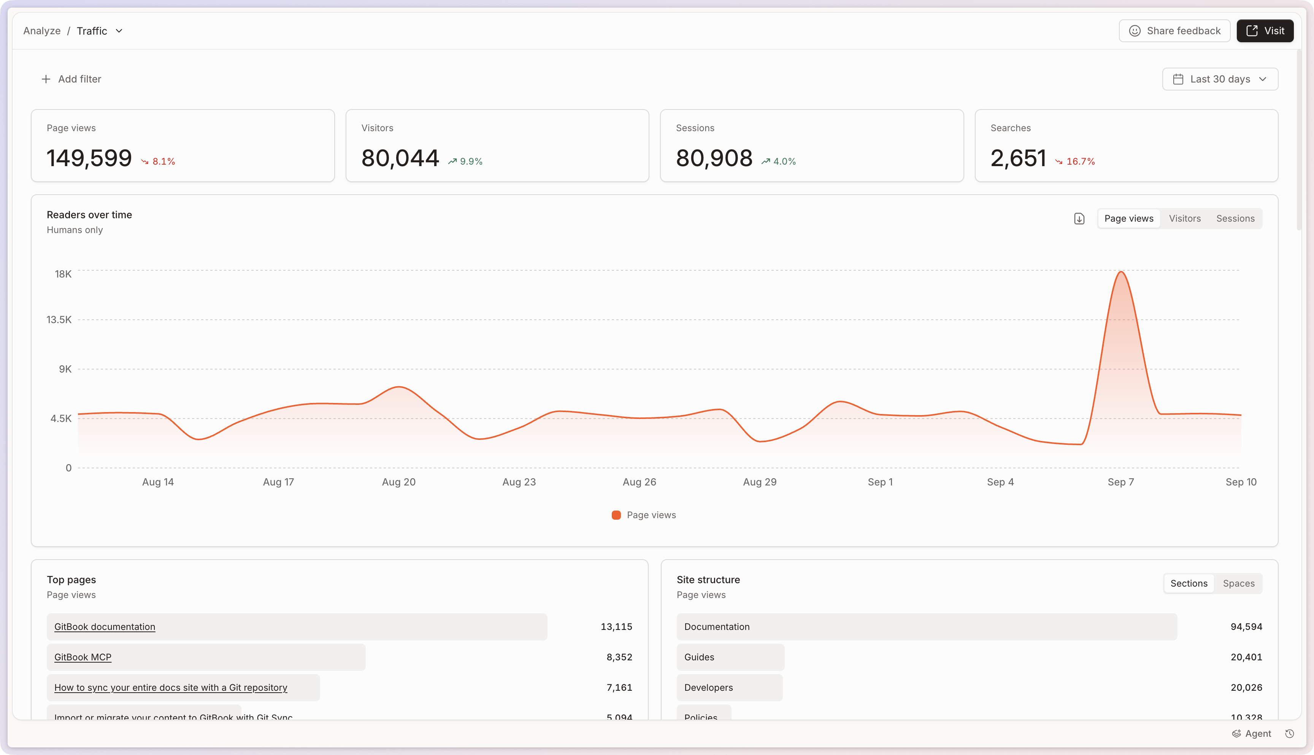The width and height of the screenshot is (1314, 755).
Task: Click the plus icon next to Add filter
Action: point(46,79)
